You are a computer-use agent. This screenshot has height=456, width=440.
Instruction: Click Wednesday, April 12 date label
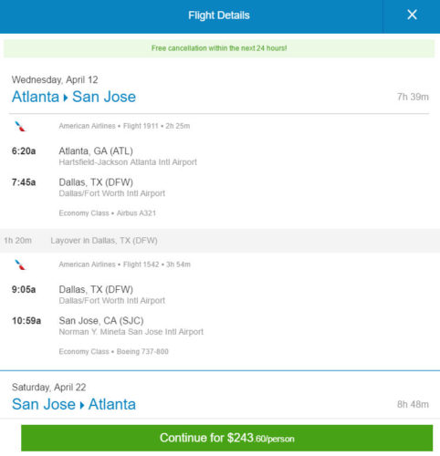click(x=55, y=80)
